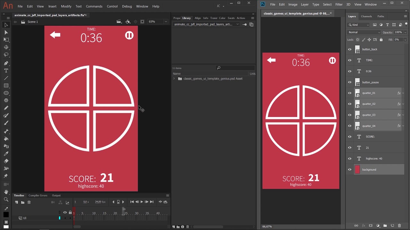Select the Zoom magnifier tool in Animate
410x230 pixels.
[6, 199]
